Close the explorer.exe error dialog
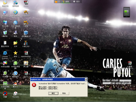Image resolution: width=136 pixels, height=102 pixels. click(86, 80)
